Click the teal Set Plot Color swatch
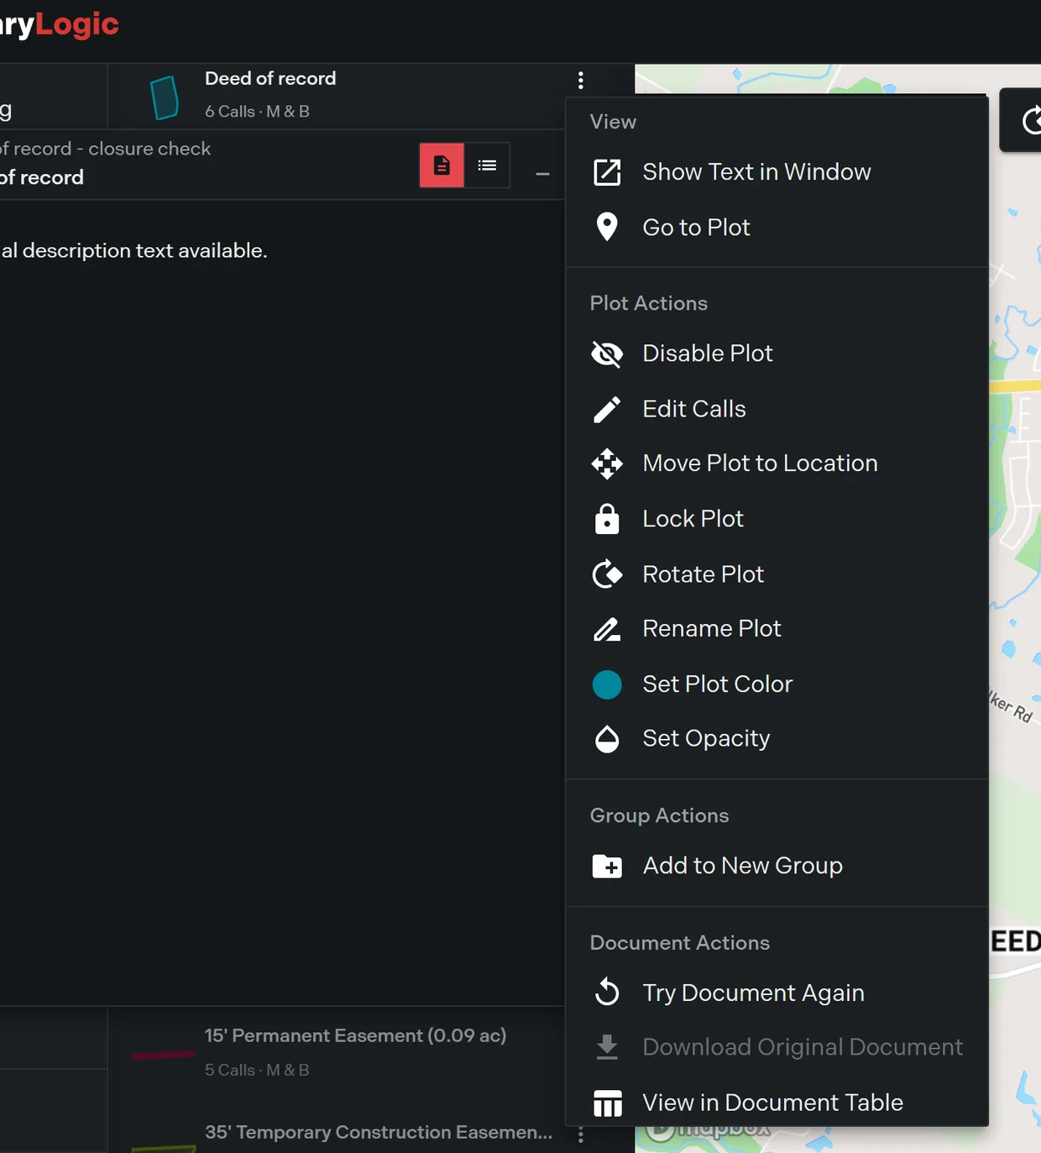Viewport: 1041px width, 1153px height. coord(607,684)
